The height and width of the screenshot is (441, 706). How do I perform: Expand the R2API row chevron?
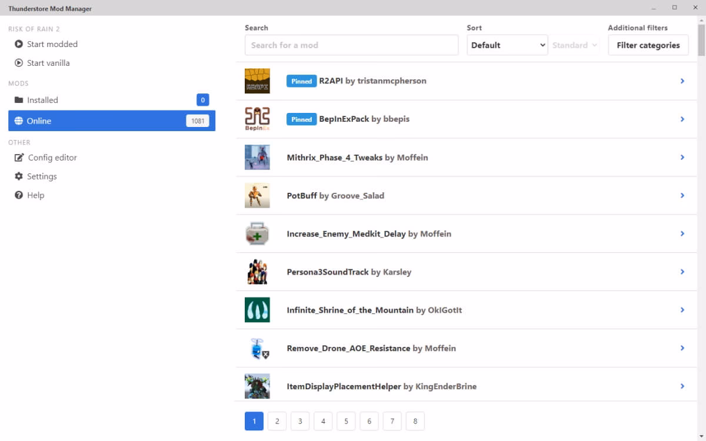(682, 81)
